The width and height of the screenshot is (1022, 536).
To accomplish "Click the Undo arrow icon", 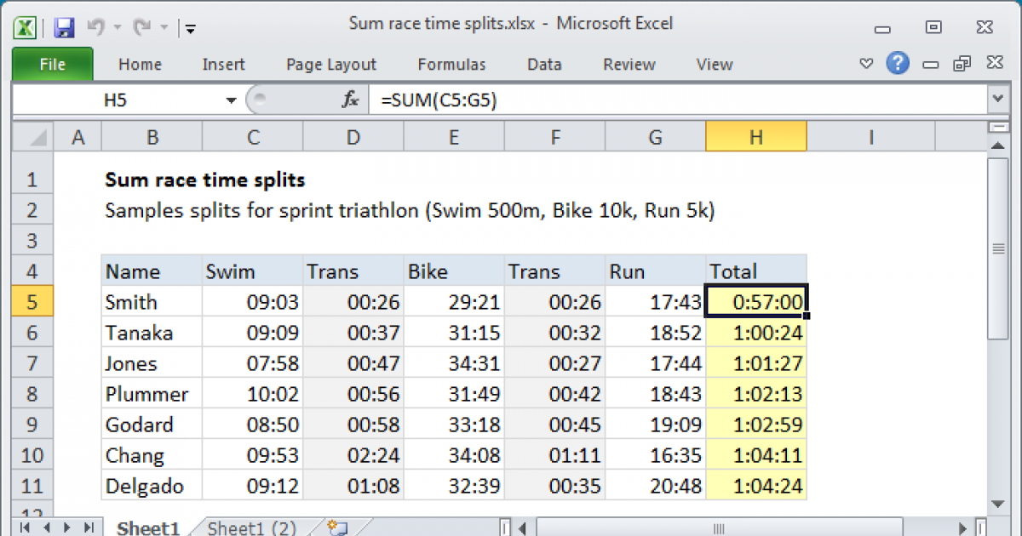I will (x=95, y=27).
